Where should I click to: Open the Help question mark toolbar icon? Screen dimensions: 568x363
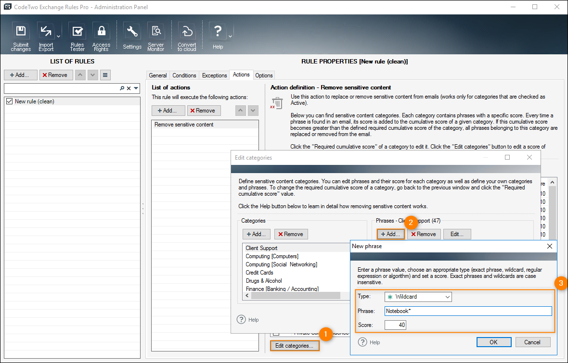pos(218,37)
